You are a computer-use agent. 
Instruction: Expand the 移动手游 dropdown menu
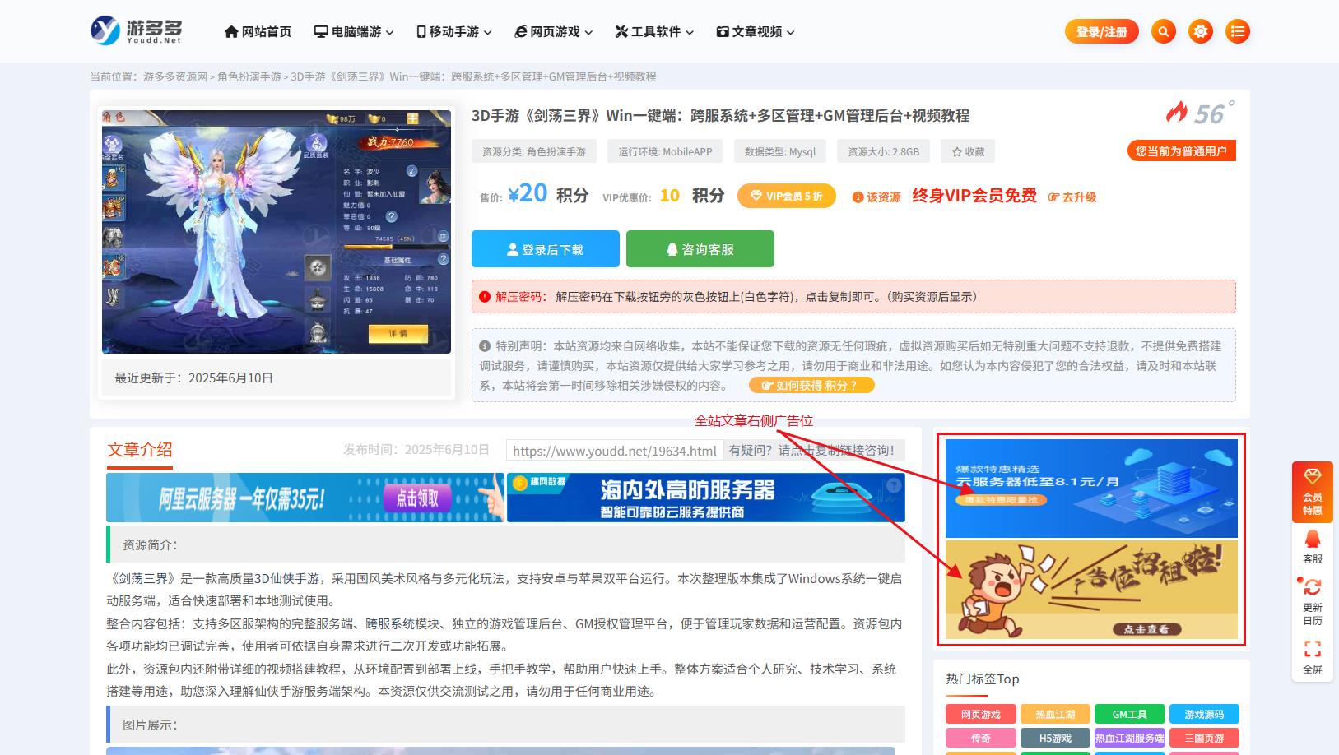pos(454,31)
